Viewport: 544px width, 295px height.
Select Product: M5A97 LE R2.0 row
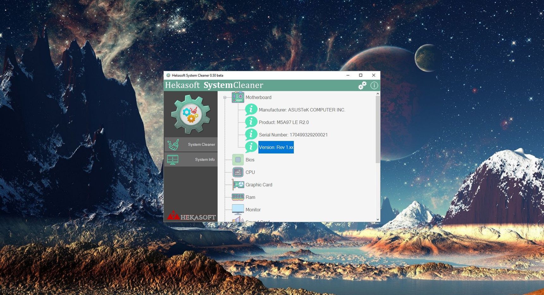284,122
